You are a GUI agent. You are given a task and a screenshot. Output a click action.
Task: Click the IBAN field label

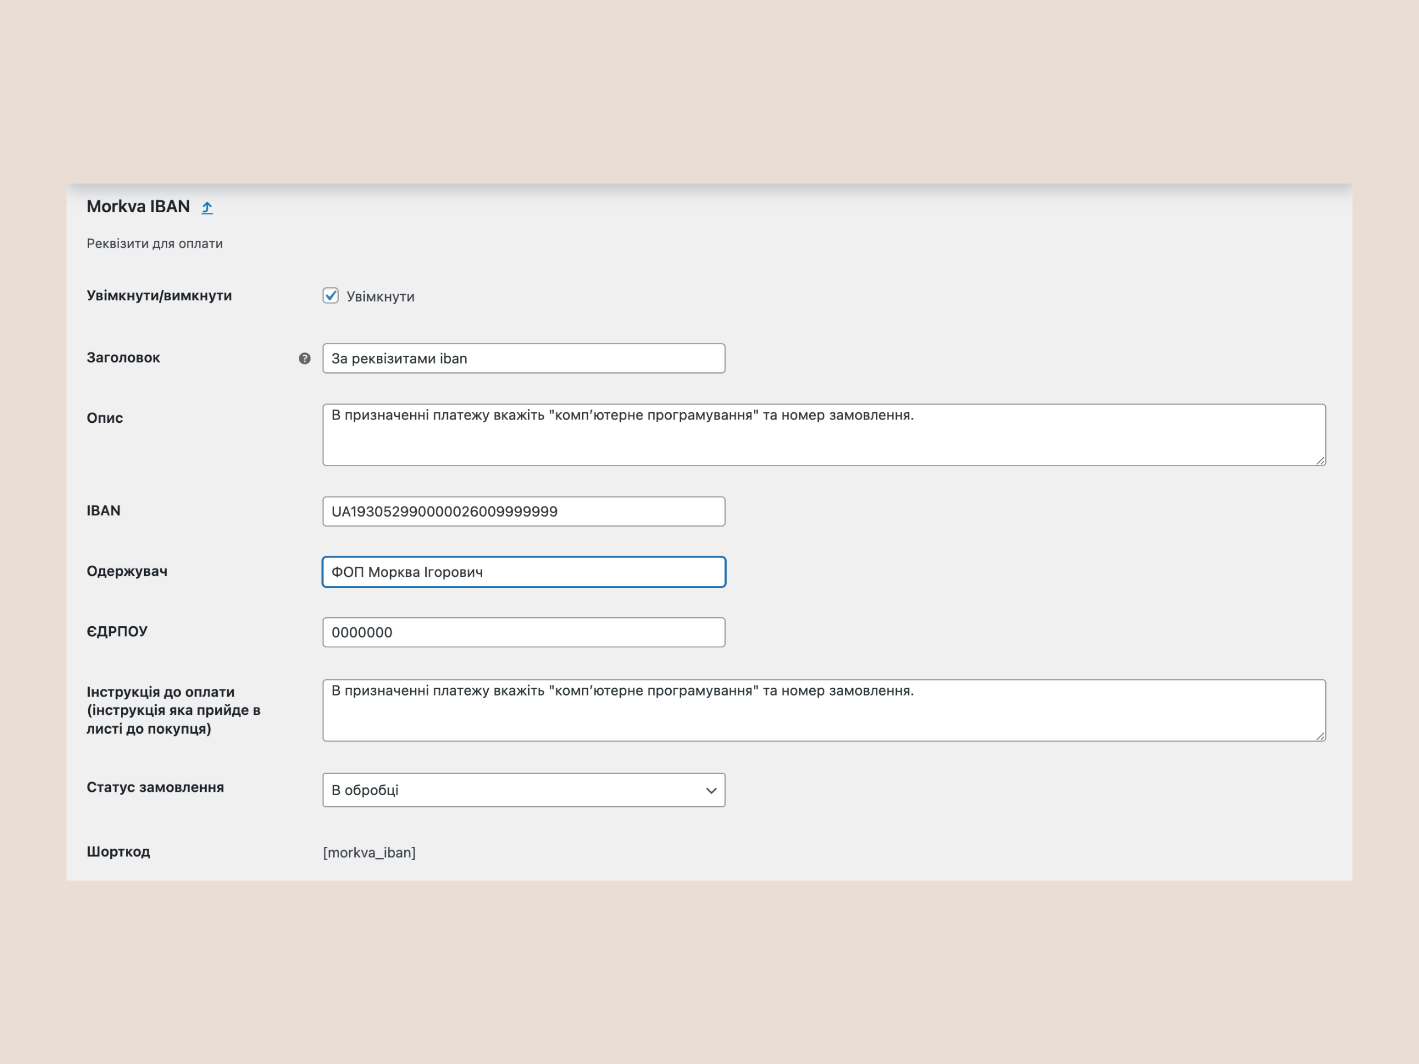[x=103, y=510]
